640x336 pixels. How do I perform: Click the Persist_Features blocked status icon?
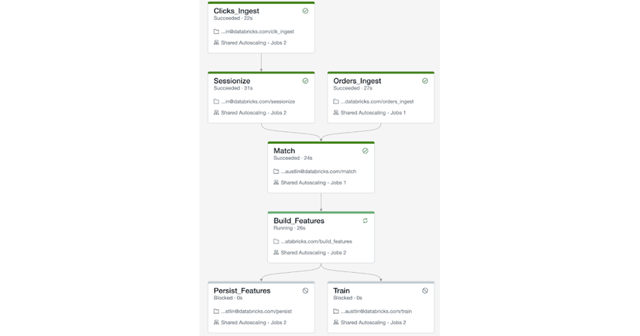(306, 291)
